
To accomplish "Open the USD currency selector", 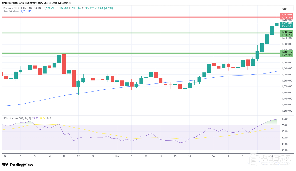I will pos(284,9).
